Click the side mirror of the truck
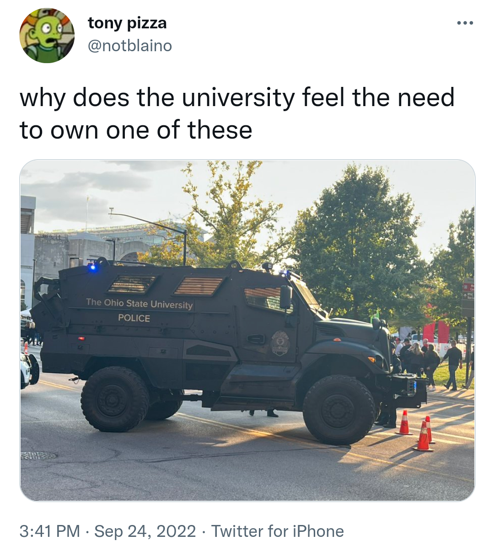Screen dimensions: 494x557 [x=286, y=297]
